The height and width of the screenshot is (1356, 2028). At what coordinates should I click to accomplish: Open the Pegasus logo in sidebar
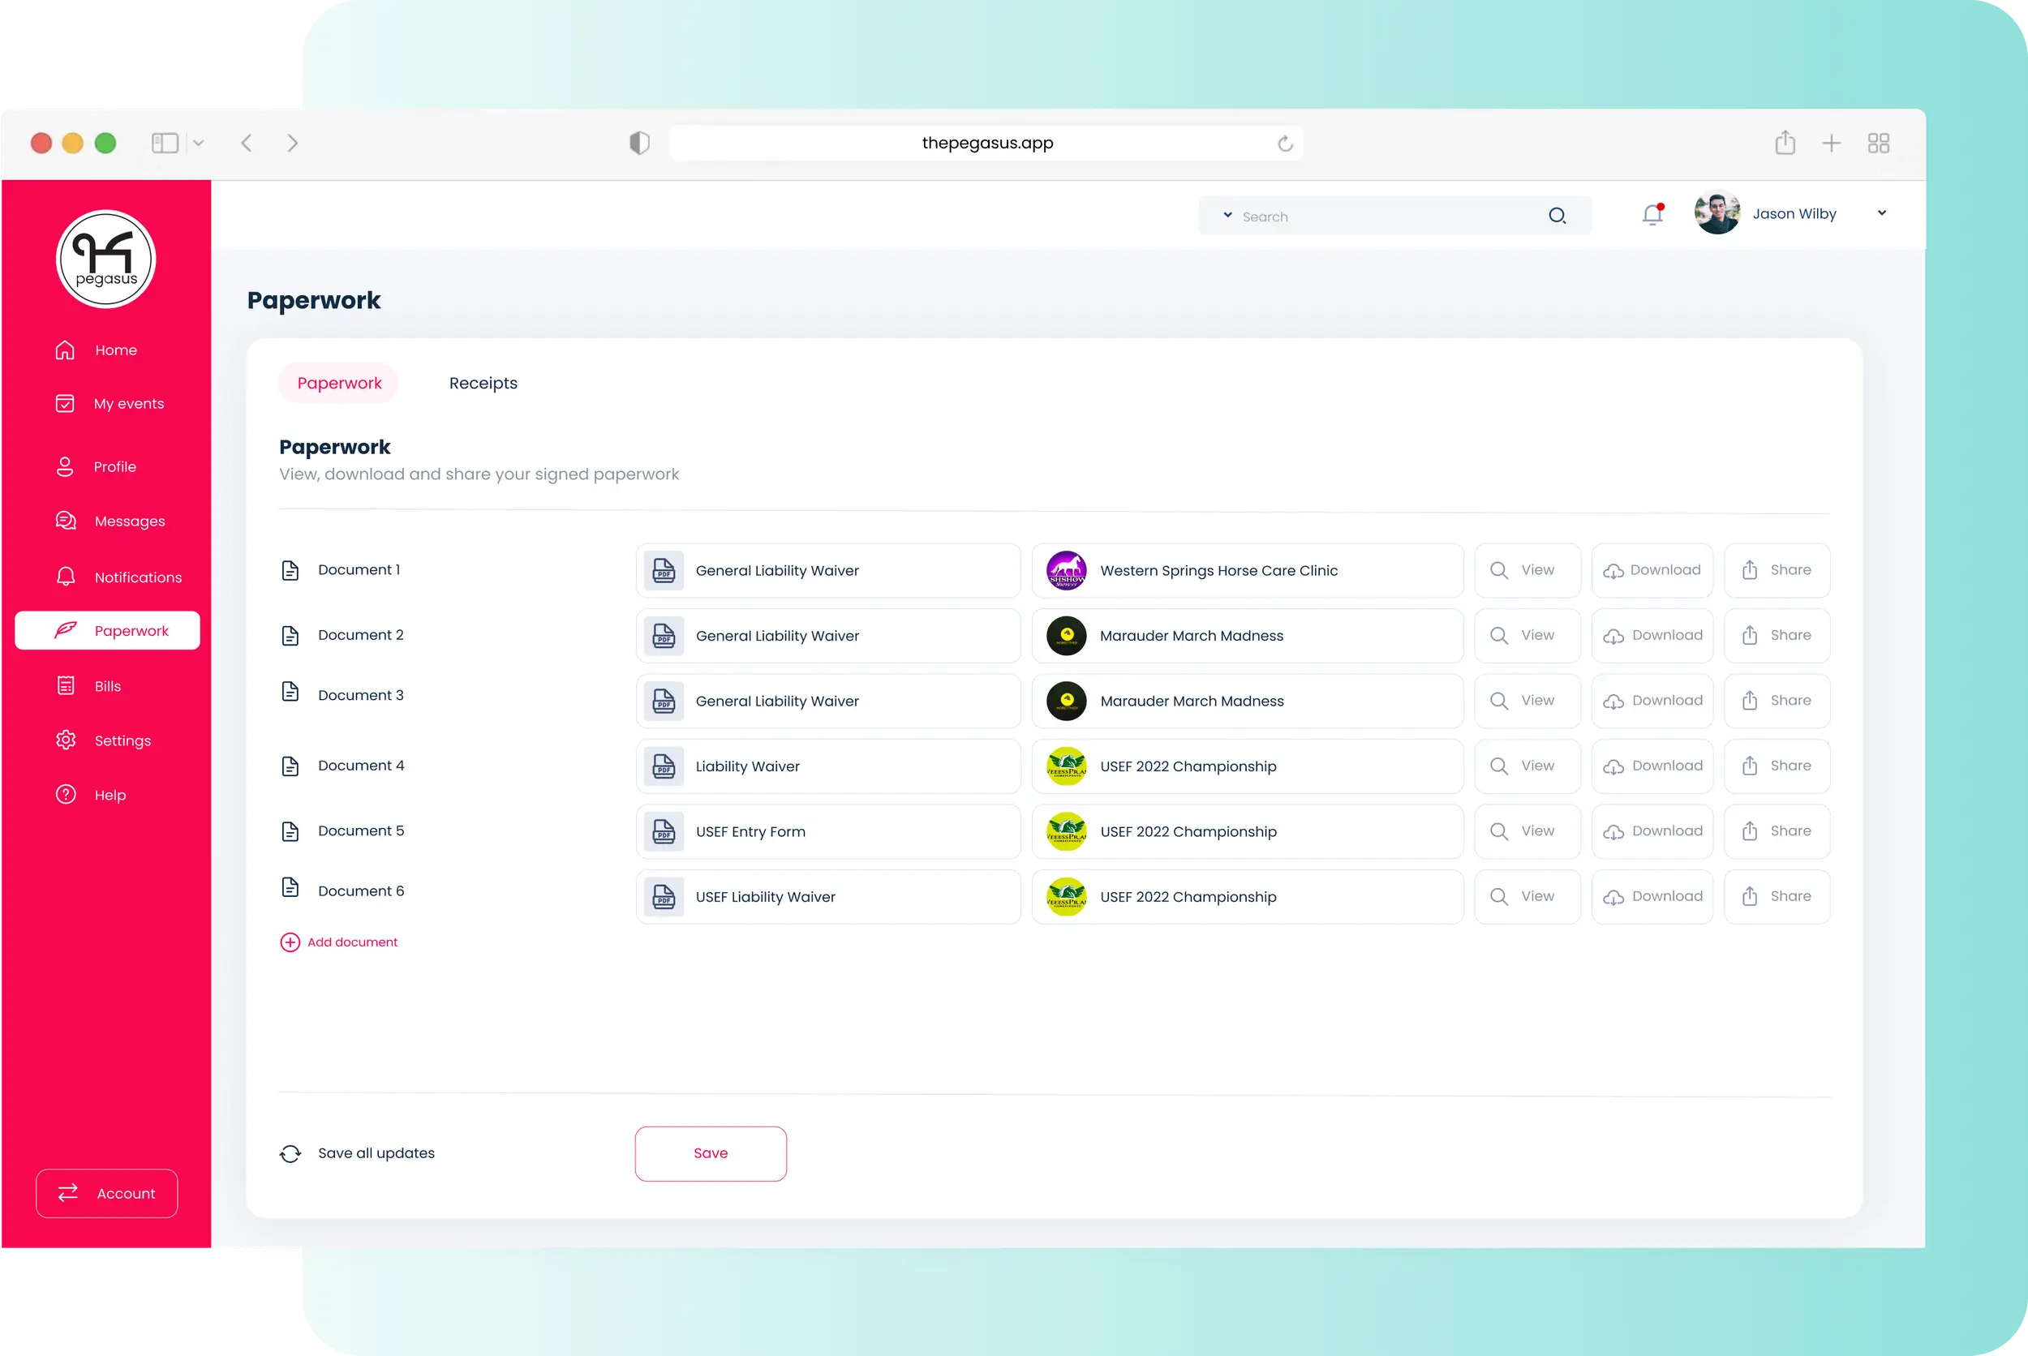pos(105,260)
